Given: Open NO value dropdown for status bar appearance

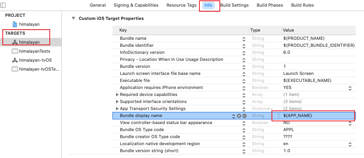Looking at the screenshot, I should (350, 124).
